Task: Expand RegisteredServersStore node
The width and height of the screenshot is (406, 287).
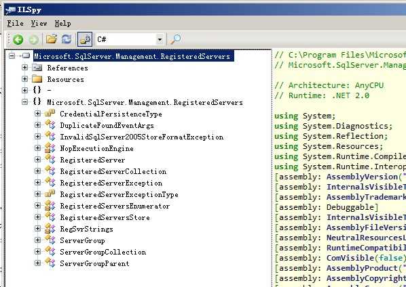Action: click(37, 217)
